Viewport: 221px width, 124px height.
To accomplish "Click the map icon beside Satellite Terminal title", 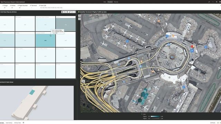I will pos(79,12).
